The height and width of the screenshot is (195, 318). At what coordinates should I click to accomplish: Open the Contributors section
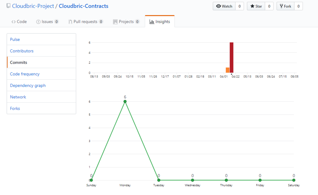(41, 51)
